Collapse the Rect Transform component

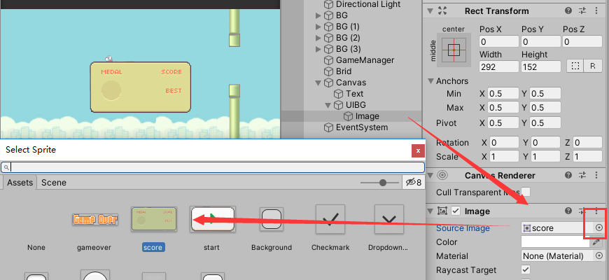[430, 11]
